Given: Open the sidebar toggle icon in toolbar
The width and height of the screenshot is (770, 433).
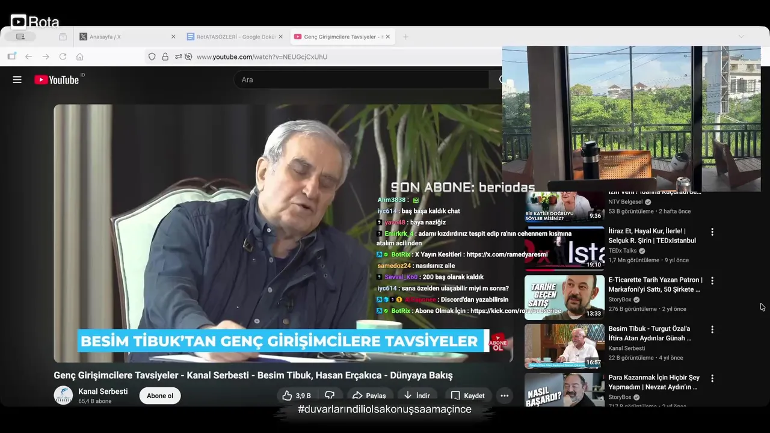Looking at the screenshot, I should tap(11, 57).
